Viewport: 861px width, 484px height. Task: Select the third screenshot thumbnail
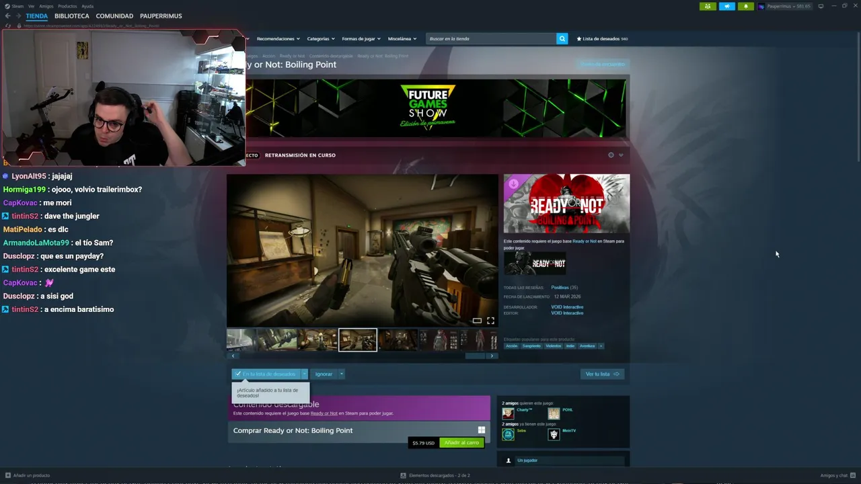(x=317, y=340)
